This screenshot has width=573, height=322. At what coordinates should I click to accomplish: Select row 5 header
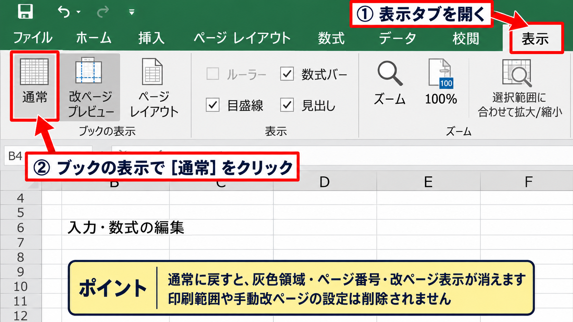click(x=21, y=212)
